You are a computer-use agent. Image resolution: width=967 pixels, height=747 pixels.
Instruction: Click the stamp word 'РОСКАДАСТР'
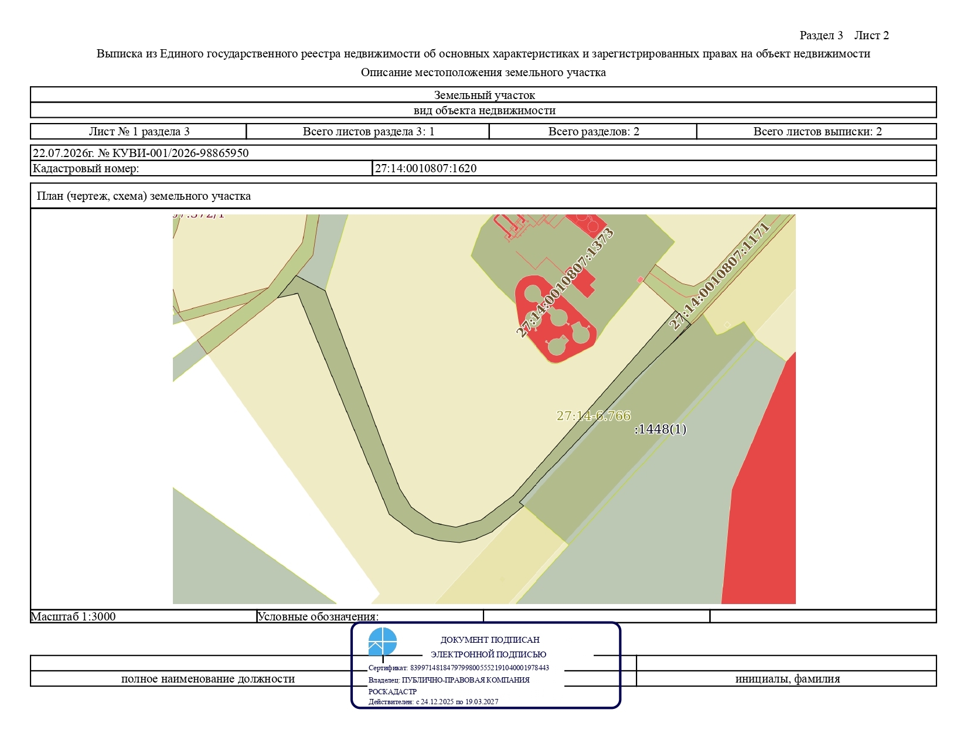click(x=393, y=691)
